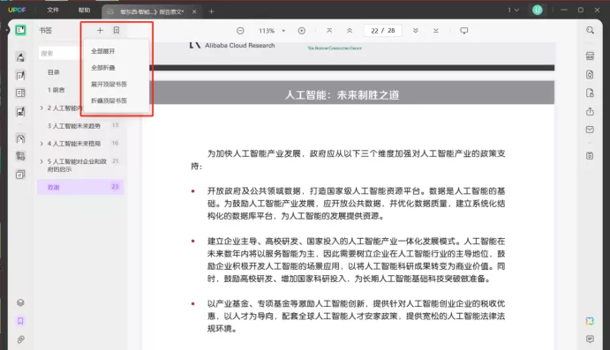
Task: Zoom in with the plus circle icon
Action: (302, 31)
